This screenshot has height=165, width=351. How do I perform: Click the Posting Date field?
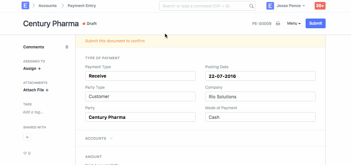click(260, 76)
